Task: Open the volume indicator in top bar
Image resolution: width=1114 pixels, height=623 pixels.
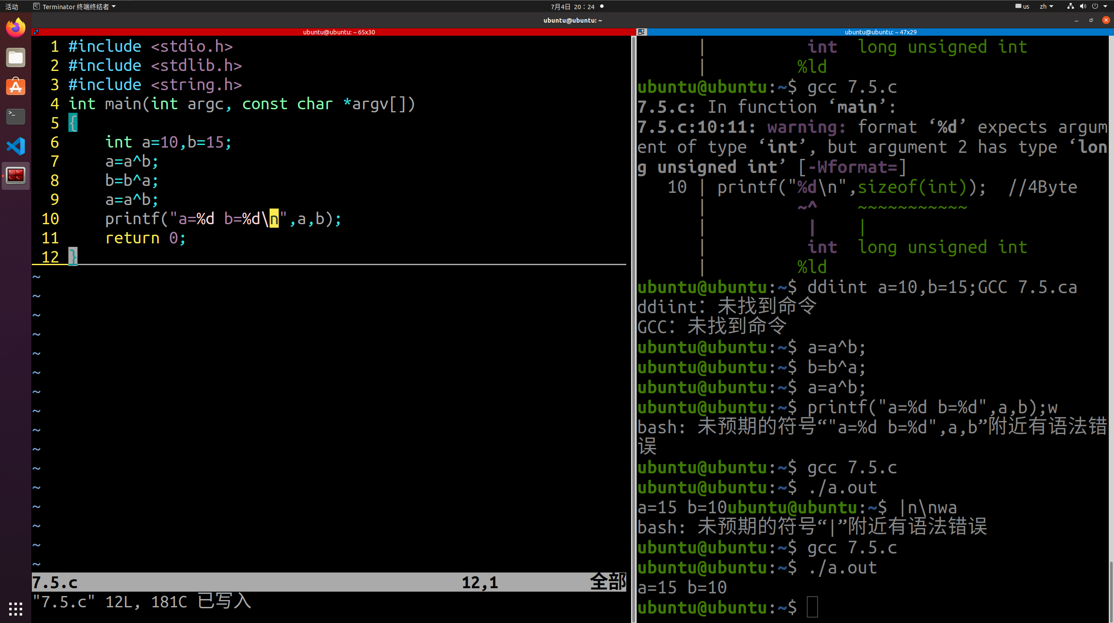Action: (1083, 7)
